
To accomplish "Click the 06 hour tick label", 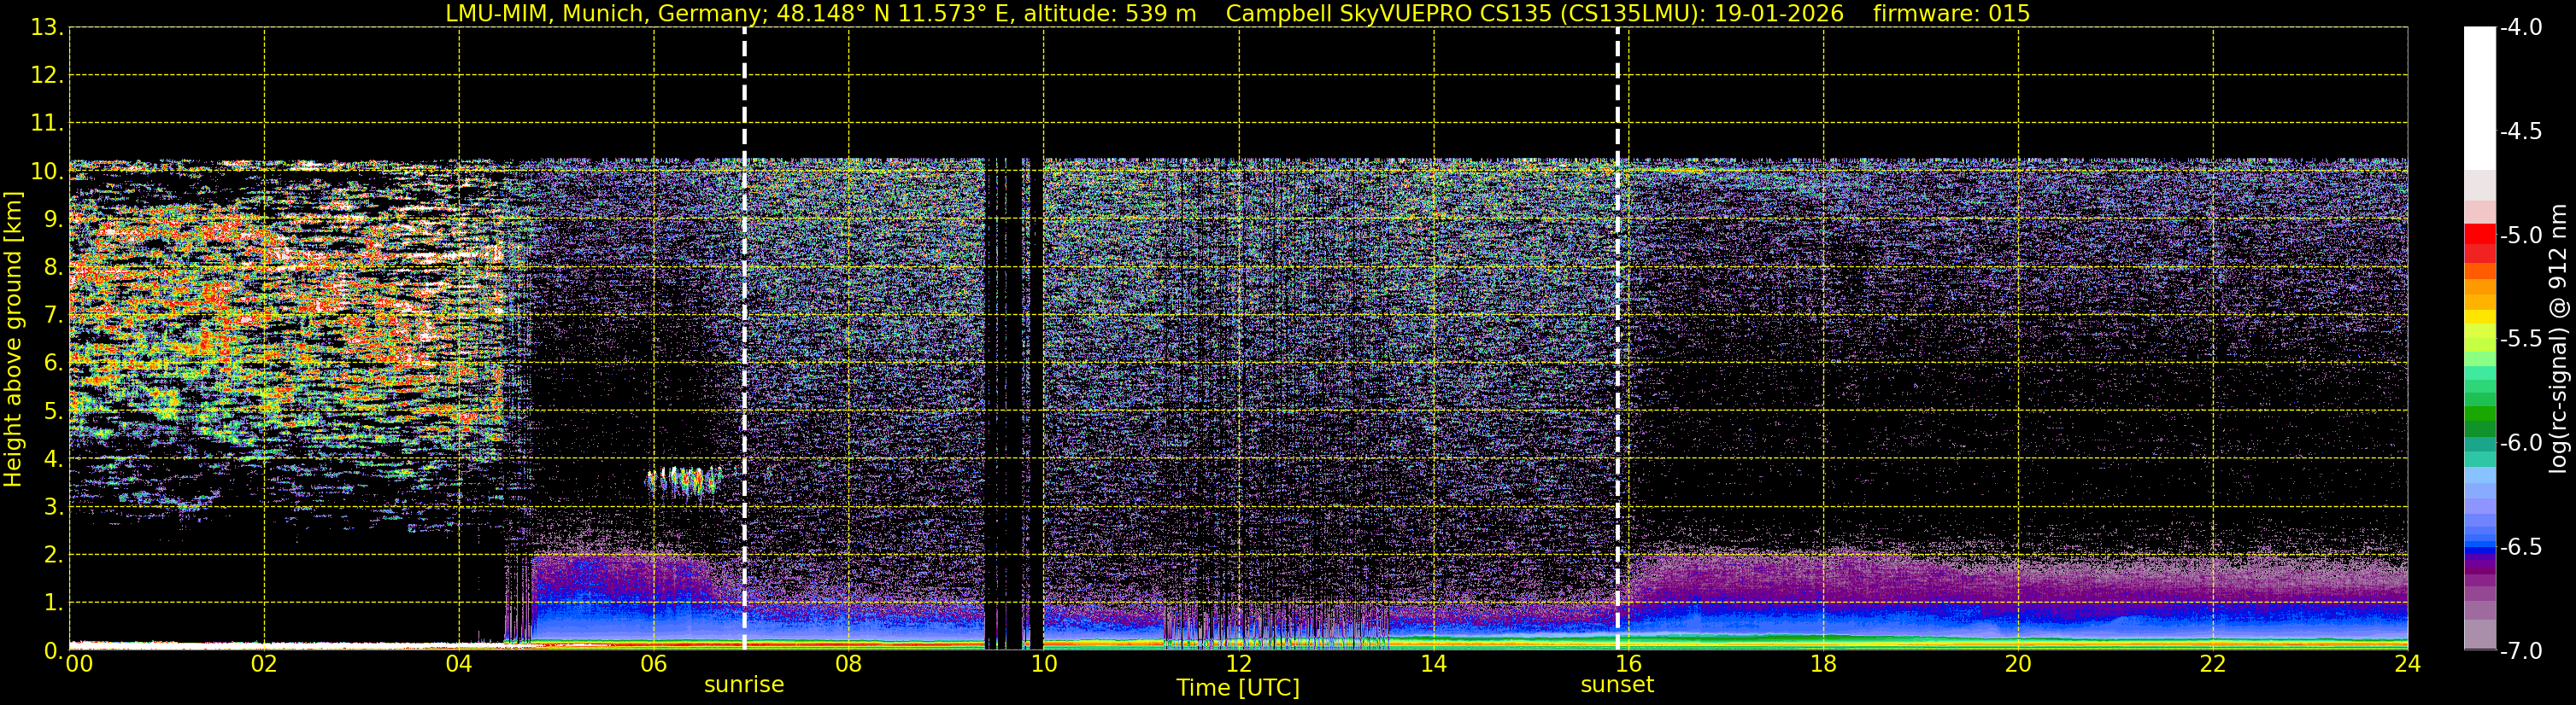I will (654, 664).
